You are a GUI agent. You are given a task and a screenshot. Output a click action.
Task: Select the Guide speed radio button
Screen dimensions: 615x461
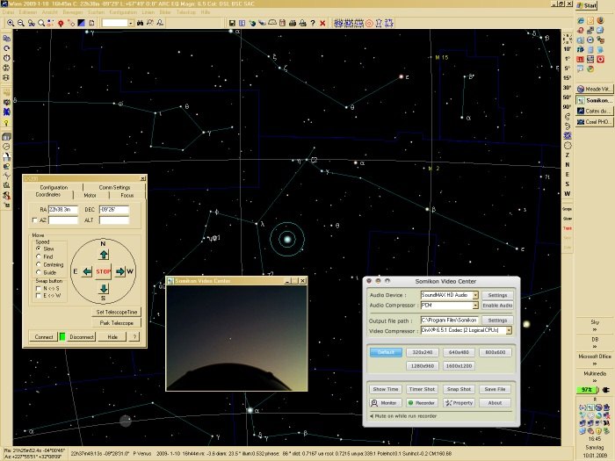coord(39,272)
